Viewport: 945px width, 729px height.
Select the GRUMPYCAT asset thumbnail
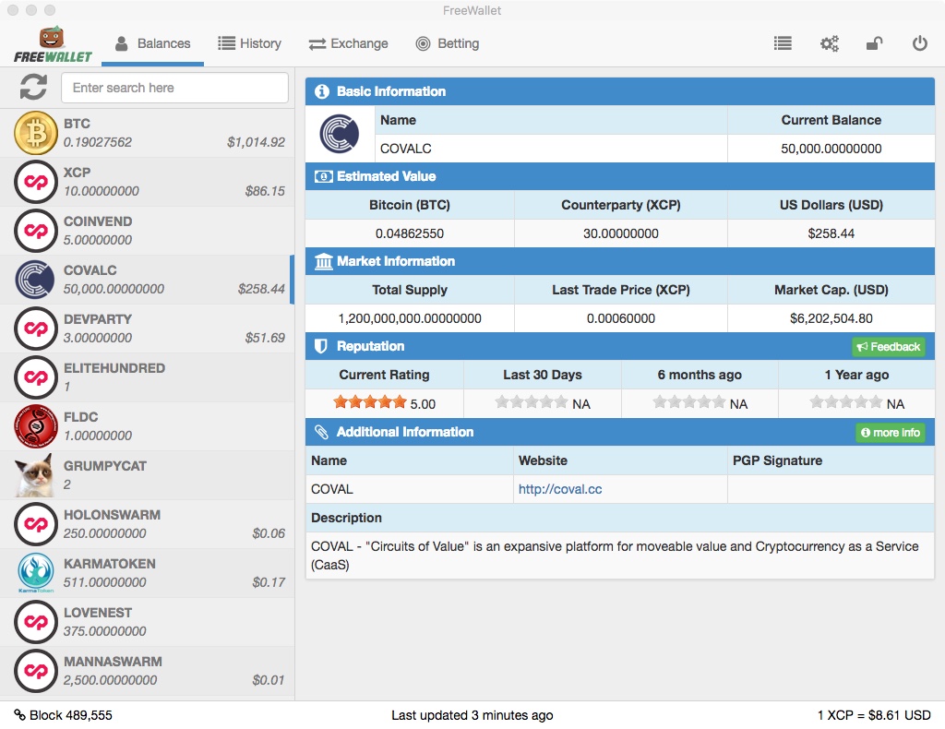pyautogui.click(x=36, y=475)
